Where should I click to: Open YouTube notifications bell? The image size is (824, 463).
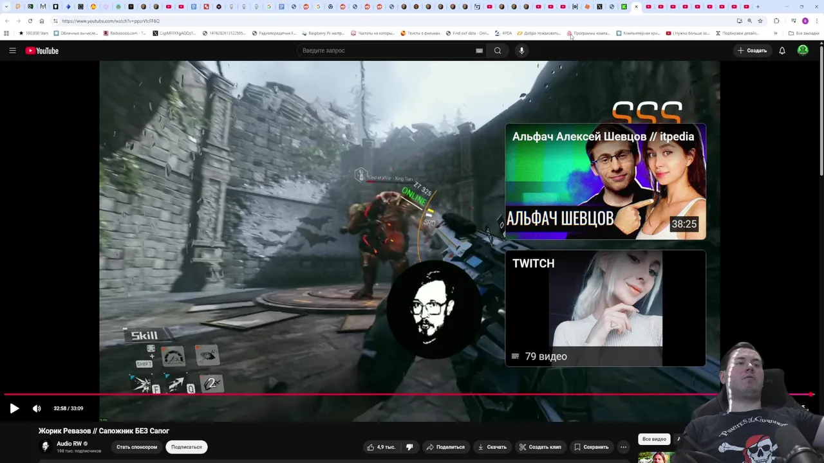[782, 50]
